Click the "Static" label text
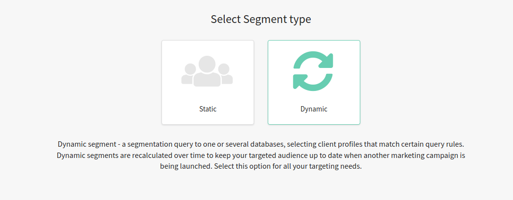This screenshot has width=513, height=200. (208, 109)
